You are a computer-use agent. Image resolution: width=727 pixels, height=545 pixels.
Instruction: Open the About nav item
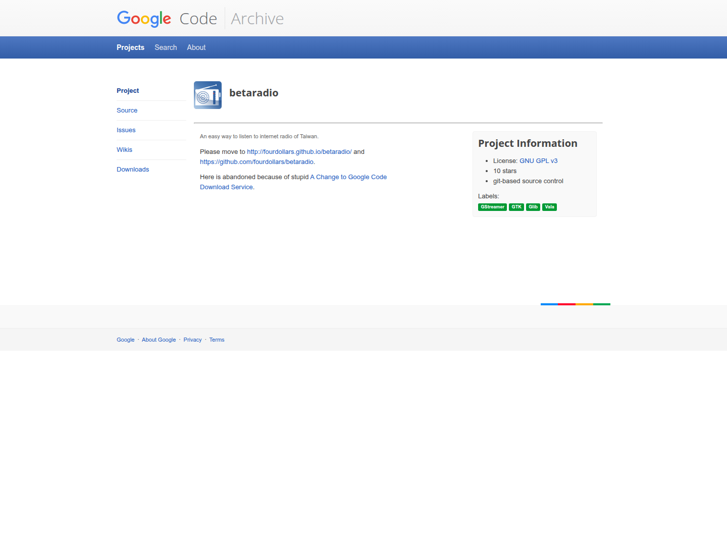coord(196,47)
